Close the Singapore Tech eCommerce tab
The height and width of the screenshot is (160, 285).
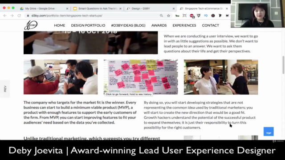[227, 8]
